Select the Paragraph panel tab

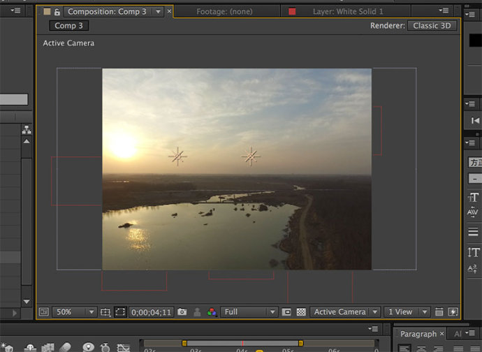418,334
